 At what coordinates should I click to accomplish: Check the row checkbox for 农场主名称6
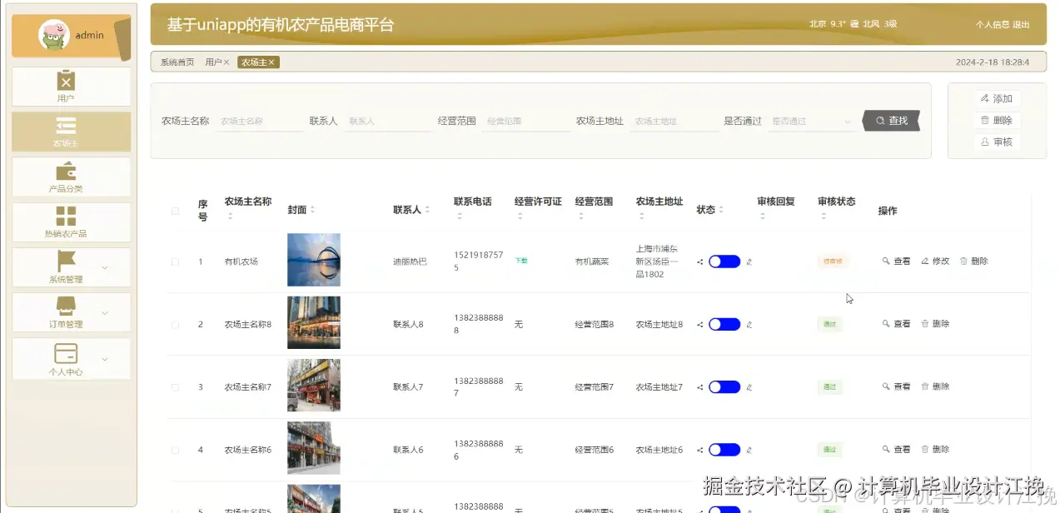175,450
